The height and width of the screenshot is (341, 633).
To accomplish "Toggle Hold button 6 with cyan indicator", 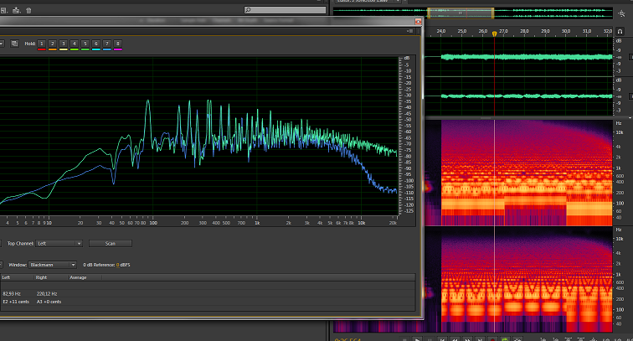I will (96, 43).
